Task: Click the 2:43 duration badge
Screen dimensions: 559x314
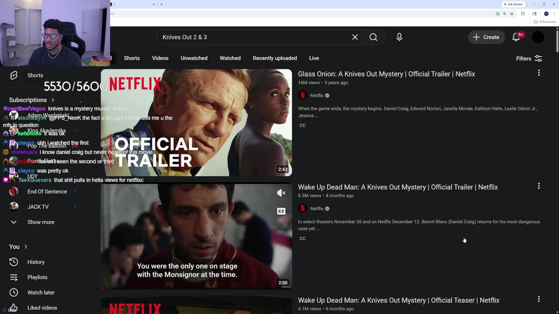Action: pyautogui.click(x=283, y=170)
